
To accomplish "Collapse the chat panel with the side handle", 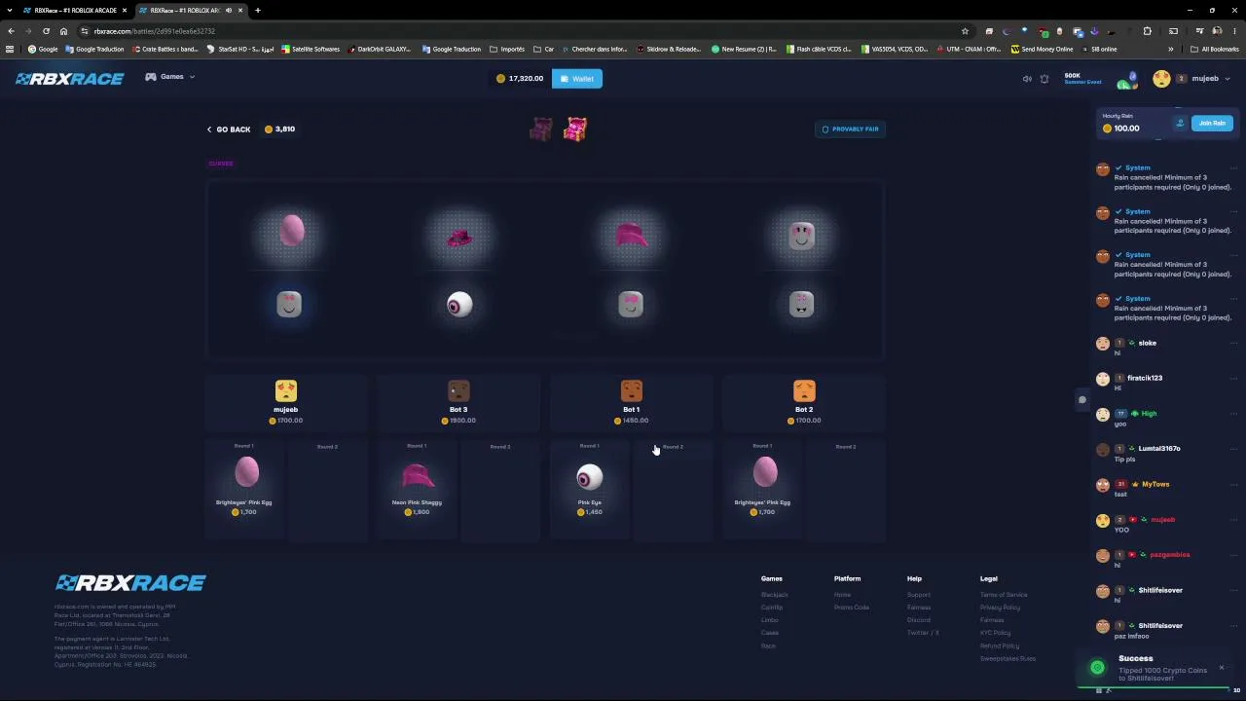I will 1081,399.
